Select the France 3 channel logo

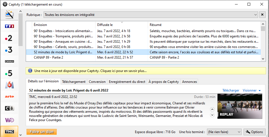pyautogui.click(x=9, y=50)
